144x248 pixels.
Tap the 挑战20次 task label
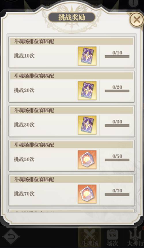[x=24, y=90]
